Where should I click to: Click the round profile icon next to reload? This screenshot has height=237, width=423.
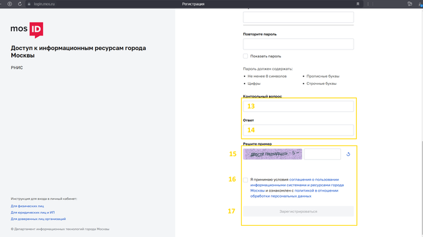pyautogui.click(x=10, y=4)
